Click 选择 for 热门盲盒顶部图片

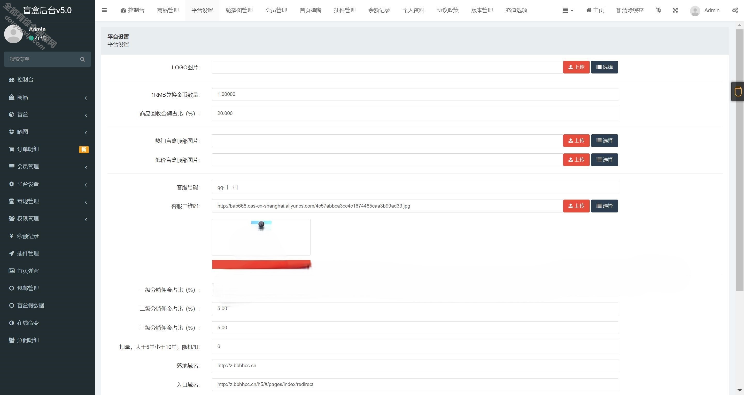(x=605, y=141)
